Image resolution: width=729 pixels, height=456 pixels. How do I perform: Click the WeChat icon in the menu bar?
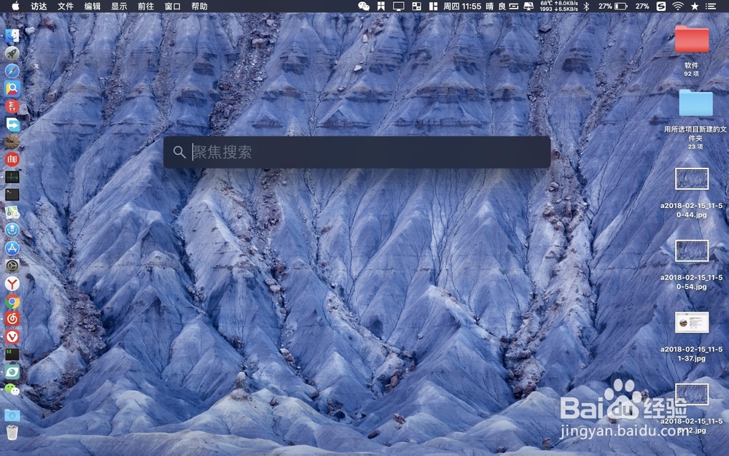click(364, 7)
